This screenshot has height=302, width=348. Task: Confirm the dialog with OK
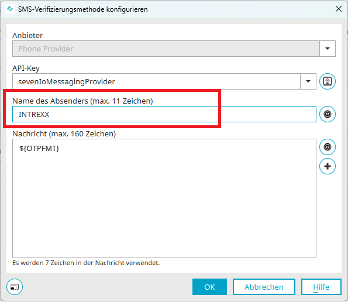pyautogui.click(x=209, y=287)
